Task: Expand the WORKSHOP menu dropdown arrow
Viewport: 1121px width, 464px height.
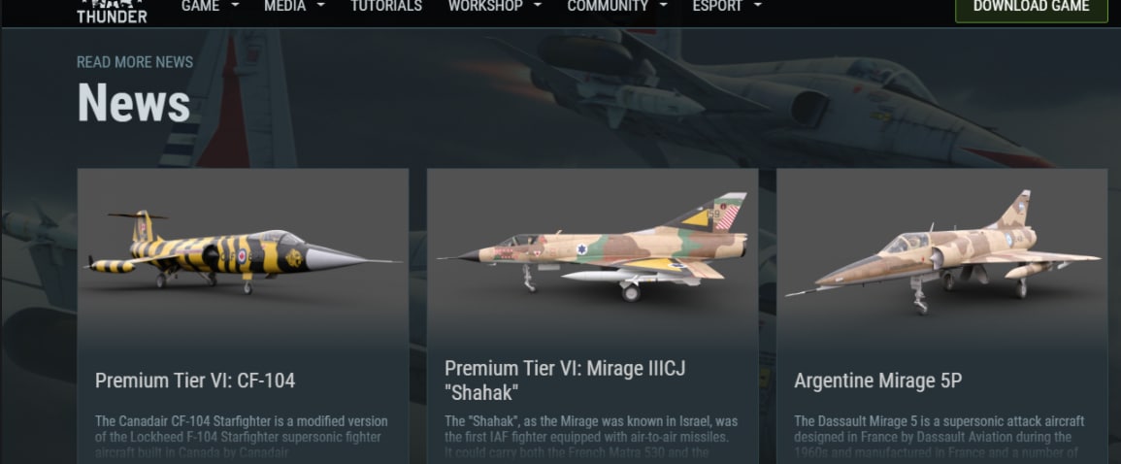Action: (538, 6)
